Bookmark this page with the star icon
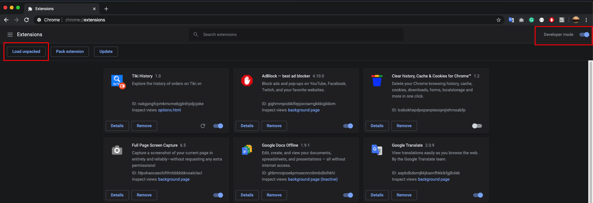This screenshot has height=203, width=593. (499, 20)
